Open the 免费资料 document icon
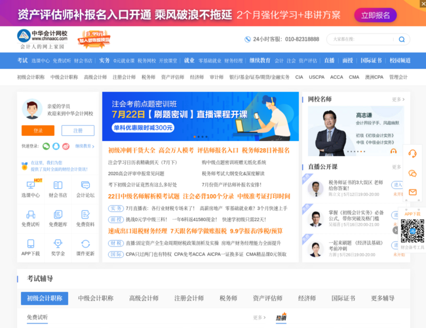The height and width of the screenshot is (328, 426). pyautogui.click(x=85, y=215)
